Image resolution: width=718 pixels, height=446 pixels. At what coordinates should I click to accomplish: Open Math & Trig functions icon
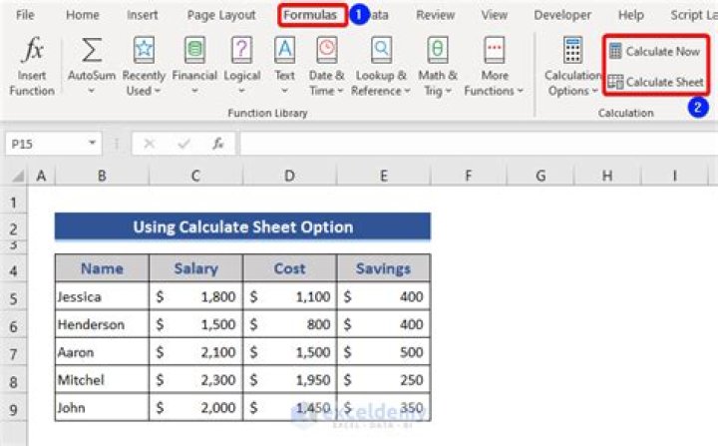437,50
